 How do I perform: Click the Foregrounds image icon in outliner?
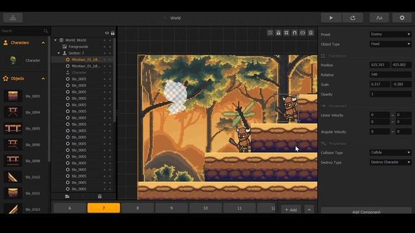pos(64,47)
